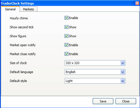This screenshot has height=108, width=140.
Task: Click the Show figure label
Action: [x=18, y=36]
